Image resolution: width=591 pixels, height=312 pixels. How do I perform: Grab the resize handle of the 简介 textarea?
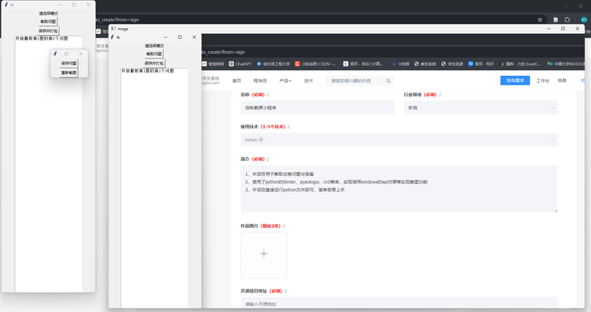[556, 210]
